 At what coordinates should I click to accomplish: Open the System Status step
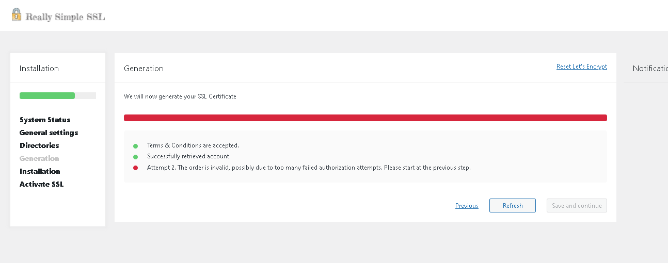coord(45,120)
